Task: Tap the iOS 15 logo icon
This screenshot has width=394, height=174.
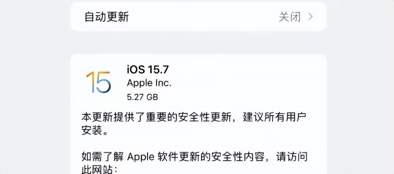Action: [x=98, y=80]
